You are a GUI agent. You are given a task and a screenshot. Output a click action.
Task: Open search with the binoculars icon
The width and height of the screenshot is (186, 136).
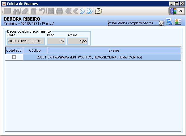[16, 11]
